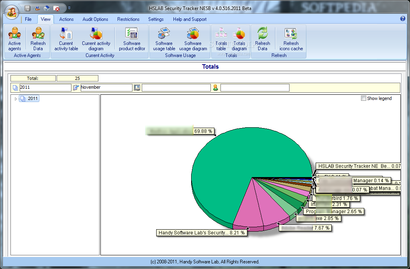This screenshot has height=269, width=410.
Task: Show the Totals diagram
Action: (x=239, y=39)
